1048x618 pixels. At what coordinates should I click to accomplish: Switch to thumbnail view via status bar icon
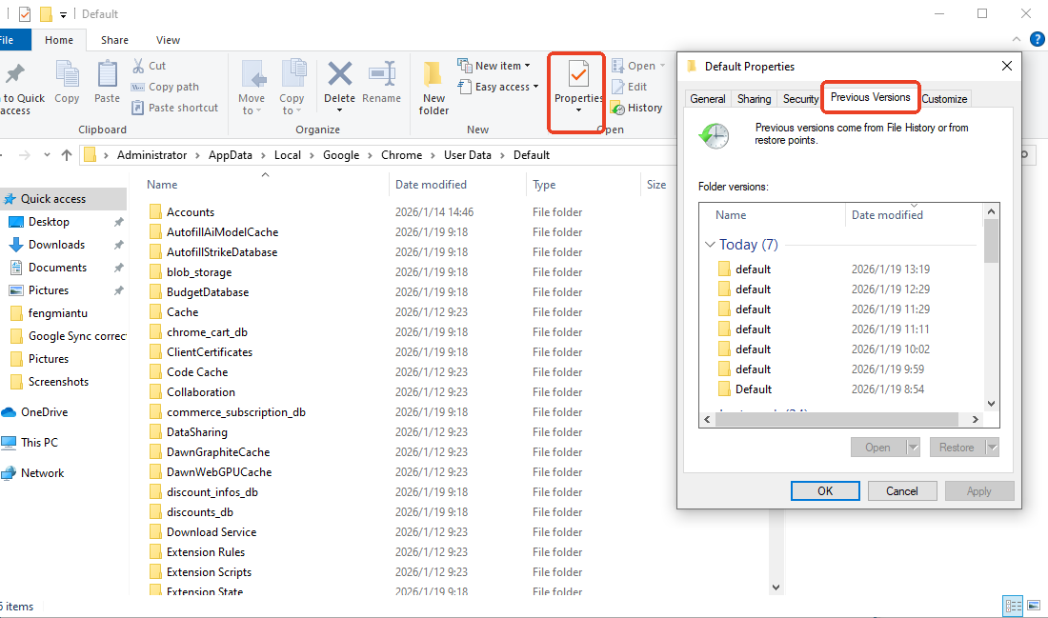pos(1035,606)
